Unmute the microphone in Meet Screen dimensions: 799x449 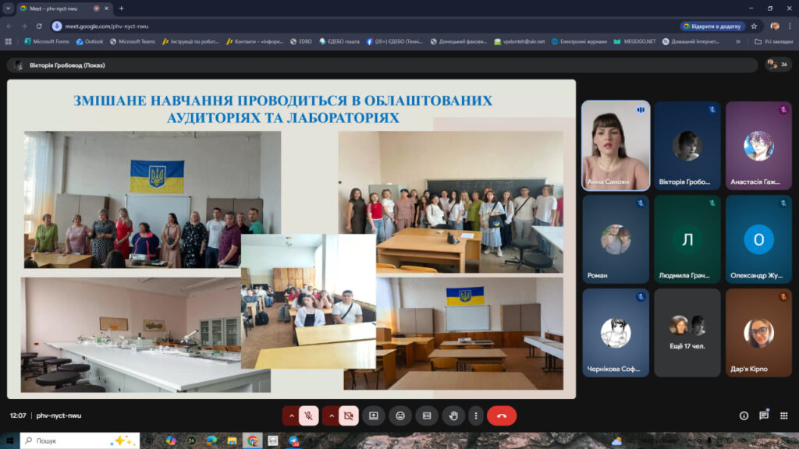tap(309, 415)
